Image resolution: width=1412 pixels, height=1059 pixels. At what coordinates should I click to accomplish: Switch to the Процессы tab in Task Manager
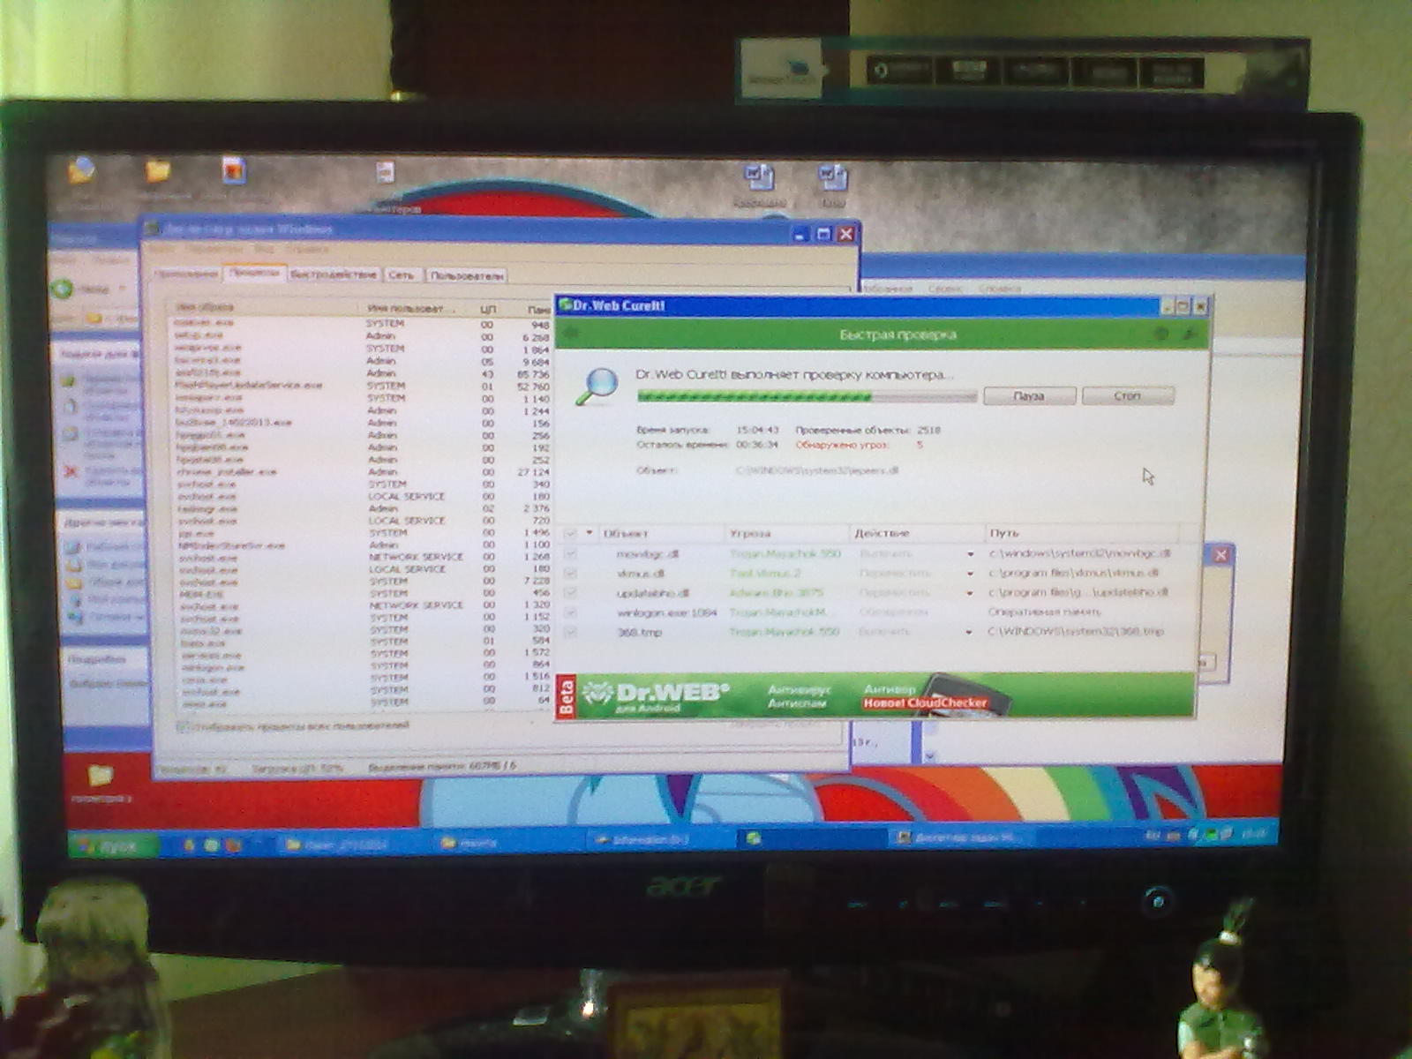click(x=254, y=273)
